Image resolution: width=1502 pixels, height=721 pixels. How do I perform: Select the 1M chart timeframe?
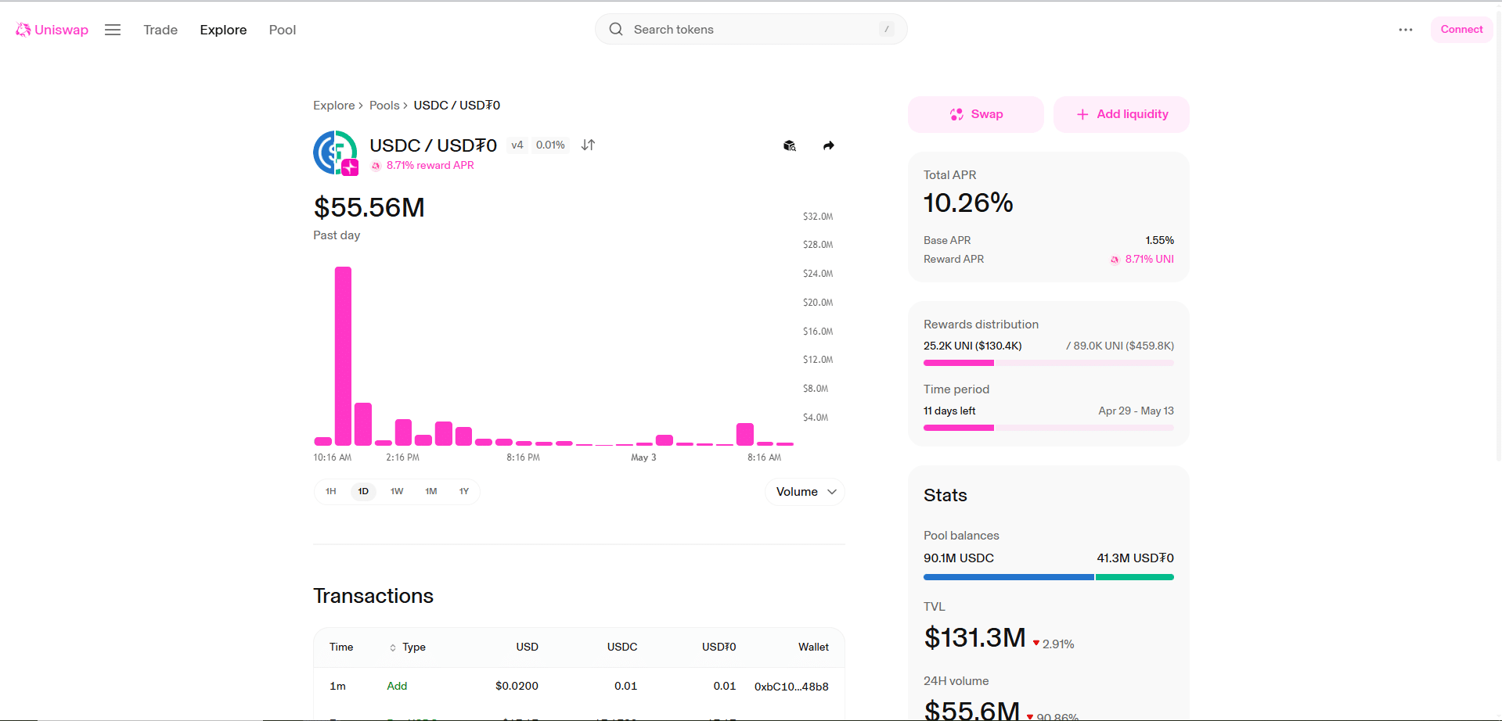pos(431,491)
